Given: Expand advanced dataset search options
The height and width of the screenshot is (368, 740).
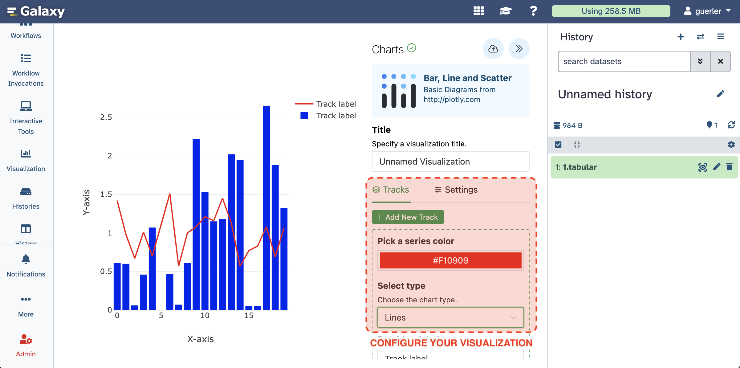Looking at the screenshot, I should click(700, 61).
